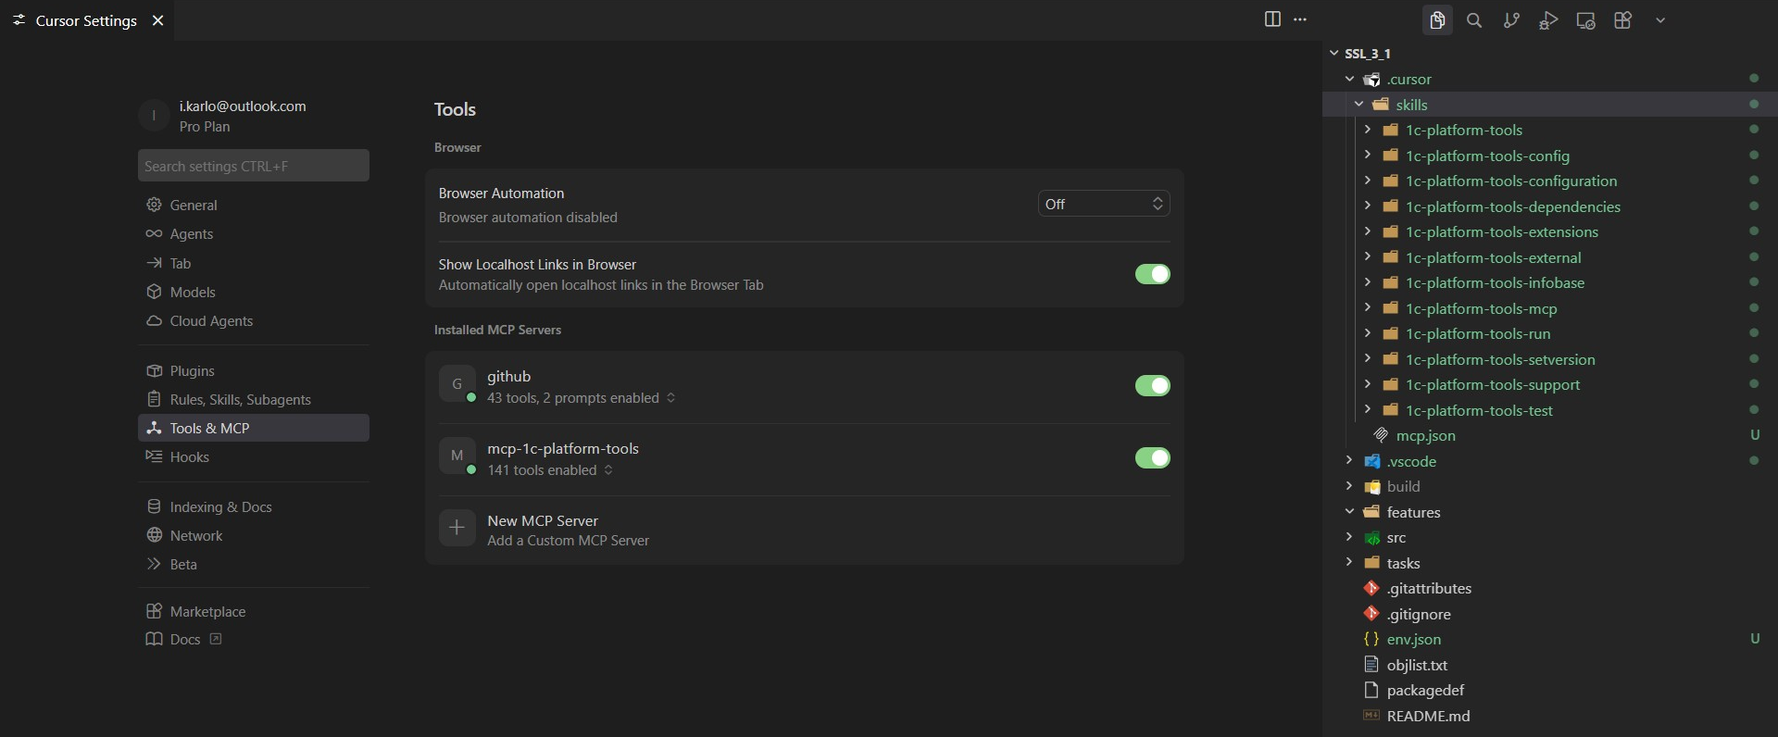Expand the 1c-platform-tools-extensions folder
1778x737 pixels.
click(x=1368, y=231)
